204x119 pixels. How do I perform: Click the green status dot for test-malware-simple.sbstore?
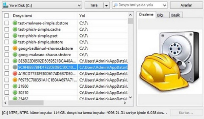click(15, 23)
